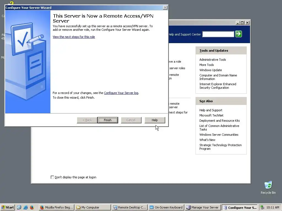Click the Tools and Updates heading
The height and width of the screenshot is (211, 282).
click(214, 51)
